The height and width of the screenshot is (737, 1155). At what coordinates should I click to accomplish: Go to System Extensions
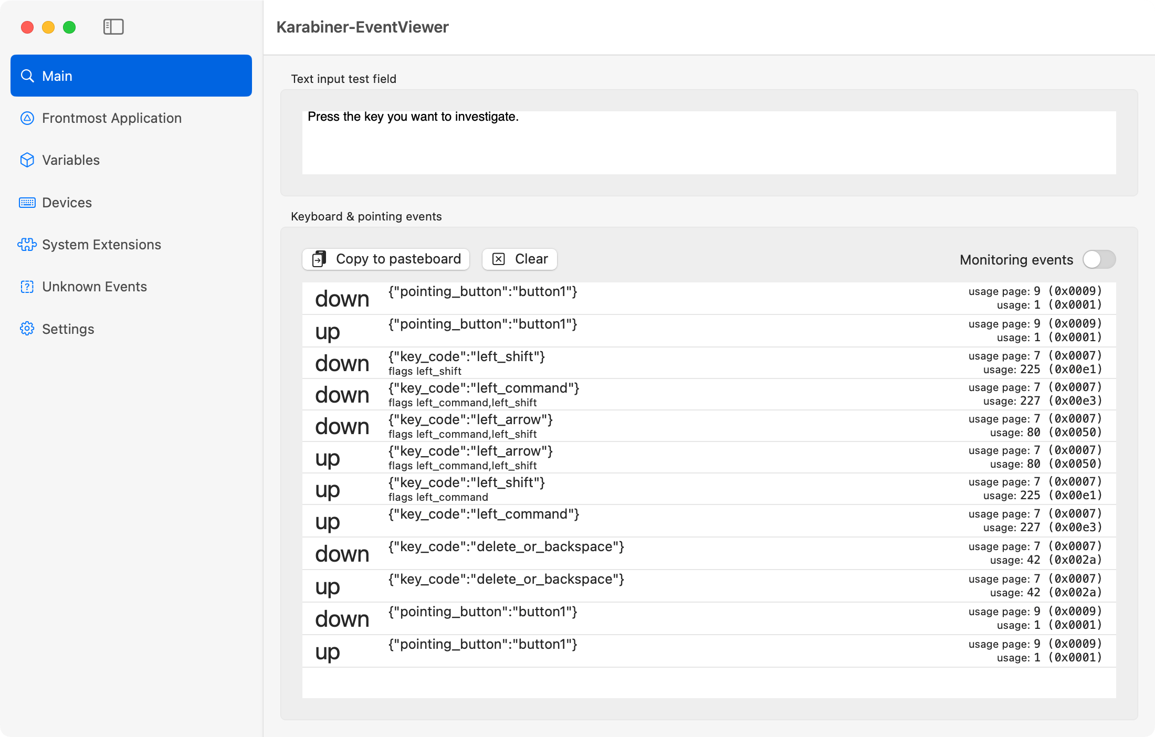coord(101,245)
